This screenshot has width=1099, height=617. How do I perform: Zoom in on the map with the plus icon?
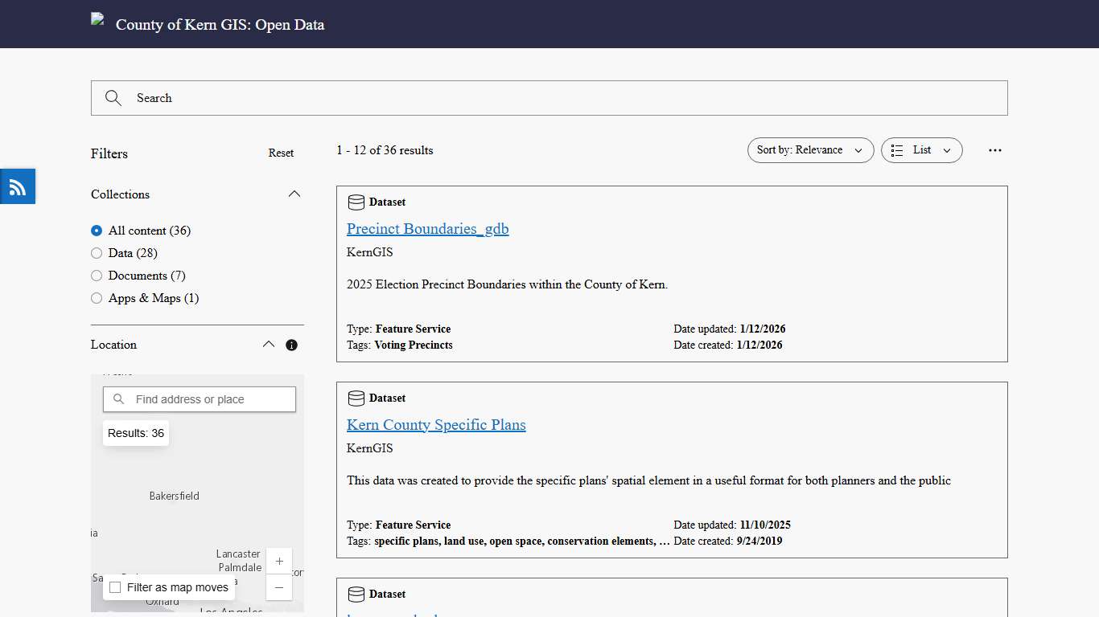pos(278,561)
